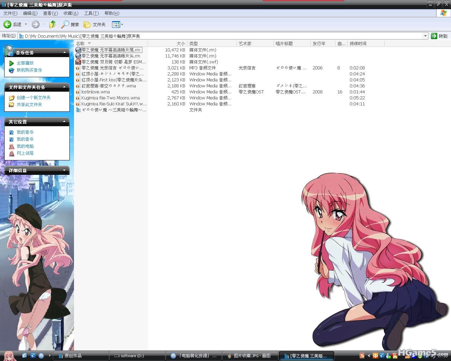The width and height of the screenshot is (451, 361).
Task: Click the 联机购买音乐 link
Action: 30,70
